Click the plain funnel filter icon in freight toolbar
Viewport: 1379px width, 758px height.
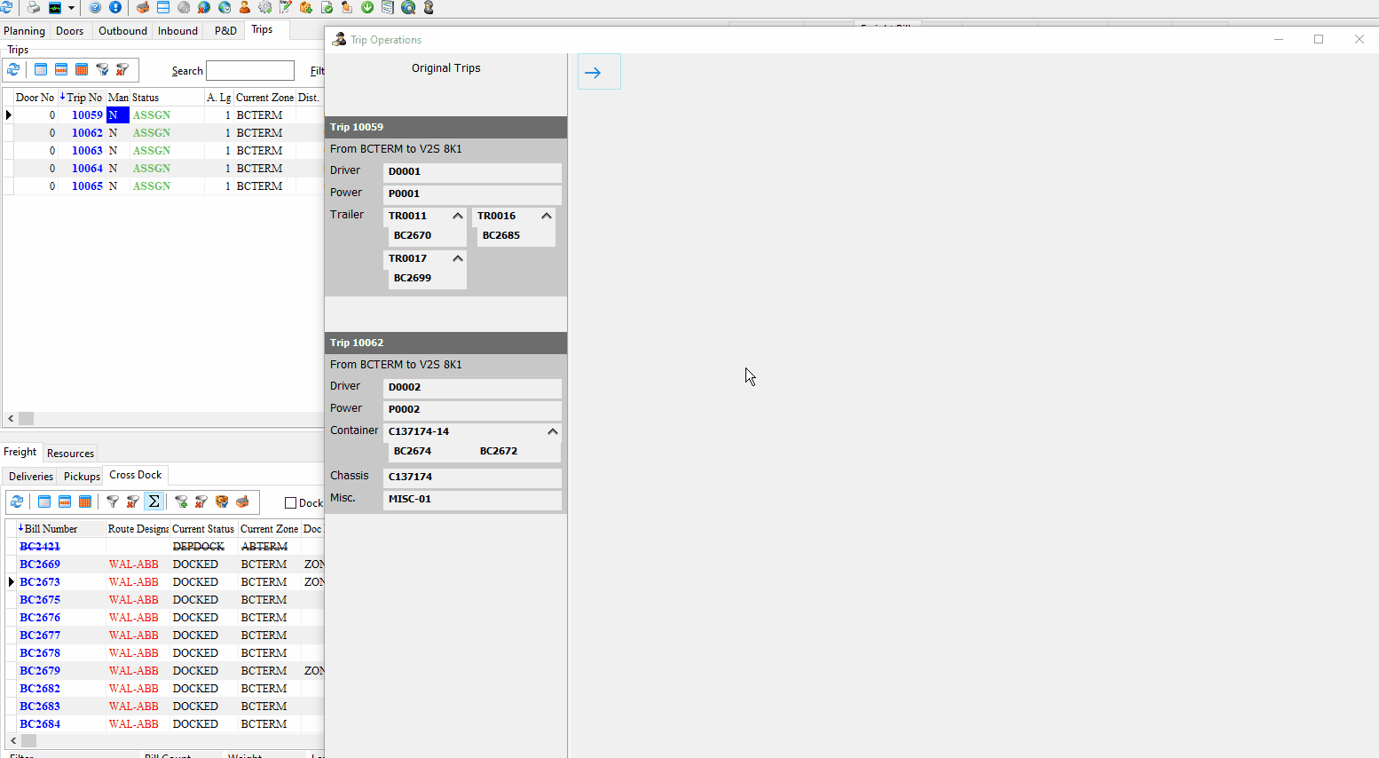click(x=113, y=501)
